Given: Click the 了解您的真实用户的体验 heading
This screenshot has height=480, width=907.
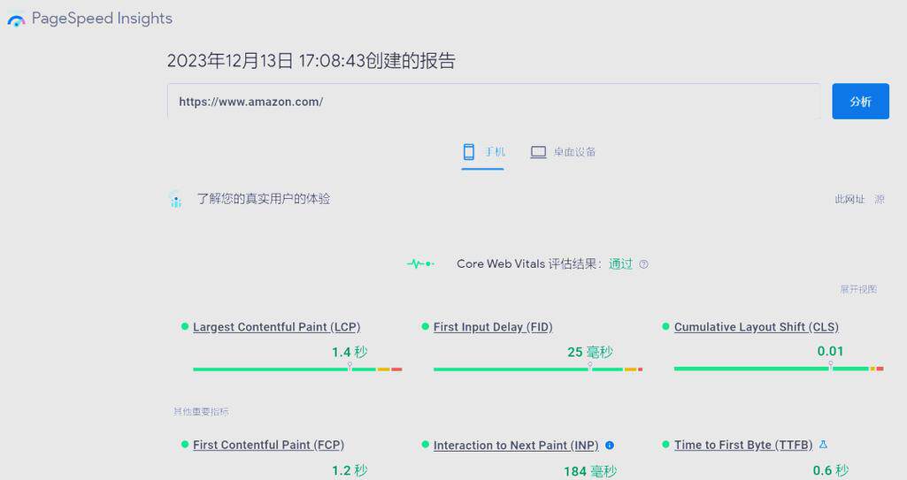Looking at the screenshot, I should [263, 199].
